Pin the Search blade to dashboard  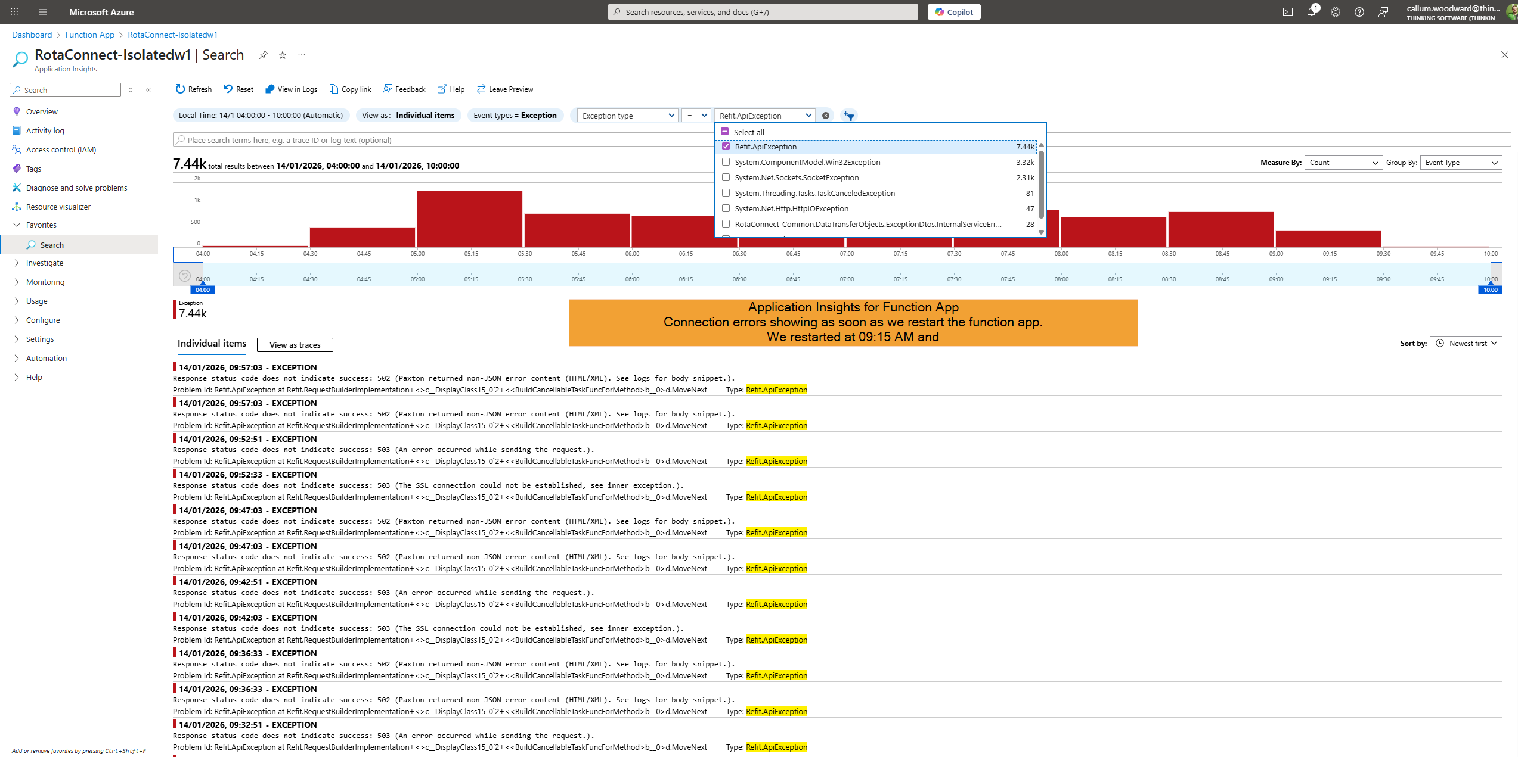(263, 55)
